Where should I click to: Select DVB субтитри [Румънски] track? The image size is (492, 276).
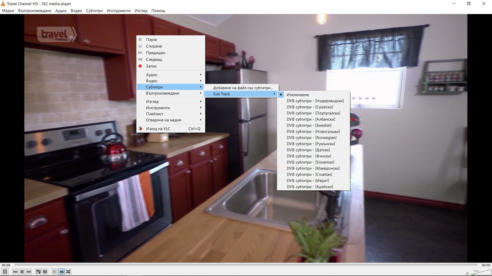pyautogui.click(x=314, y=144)
